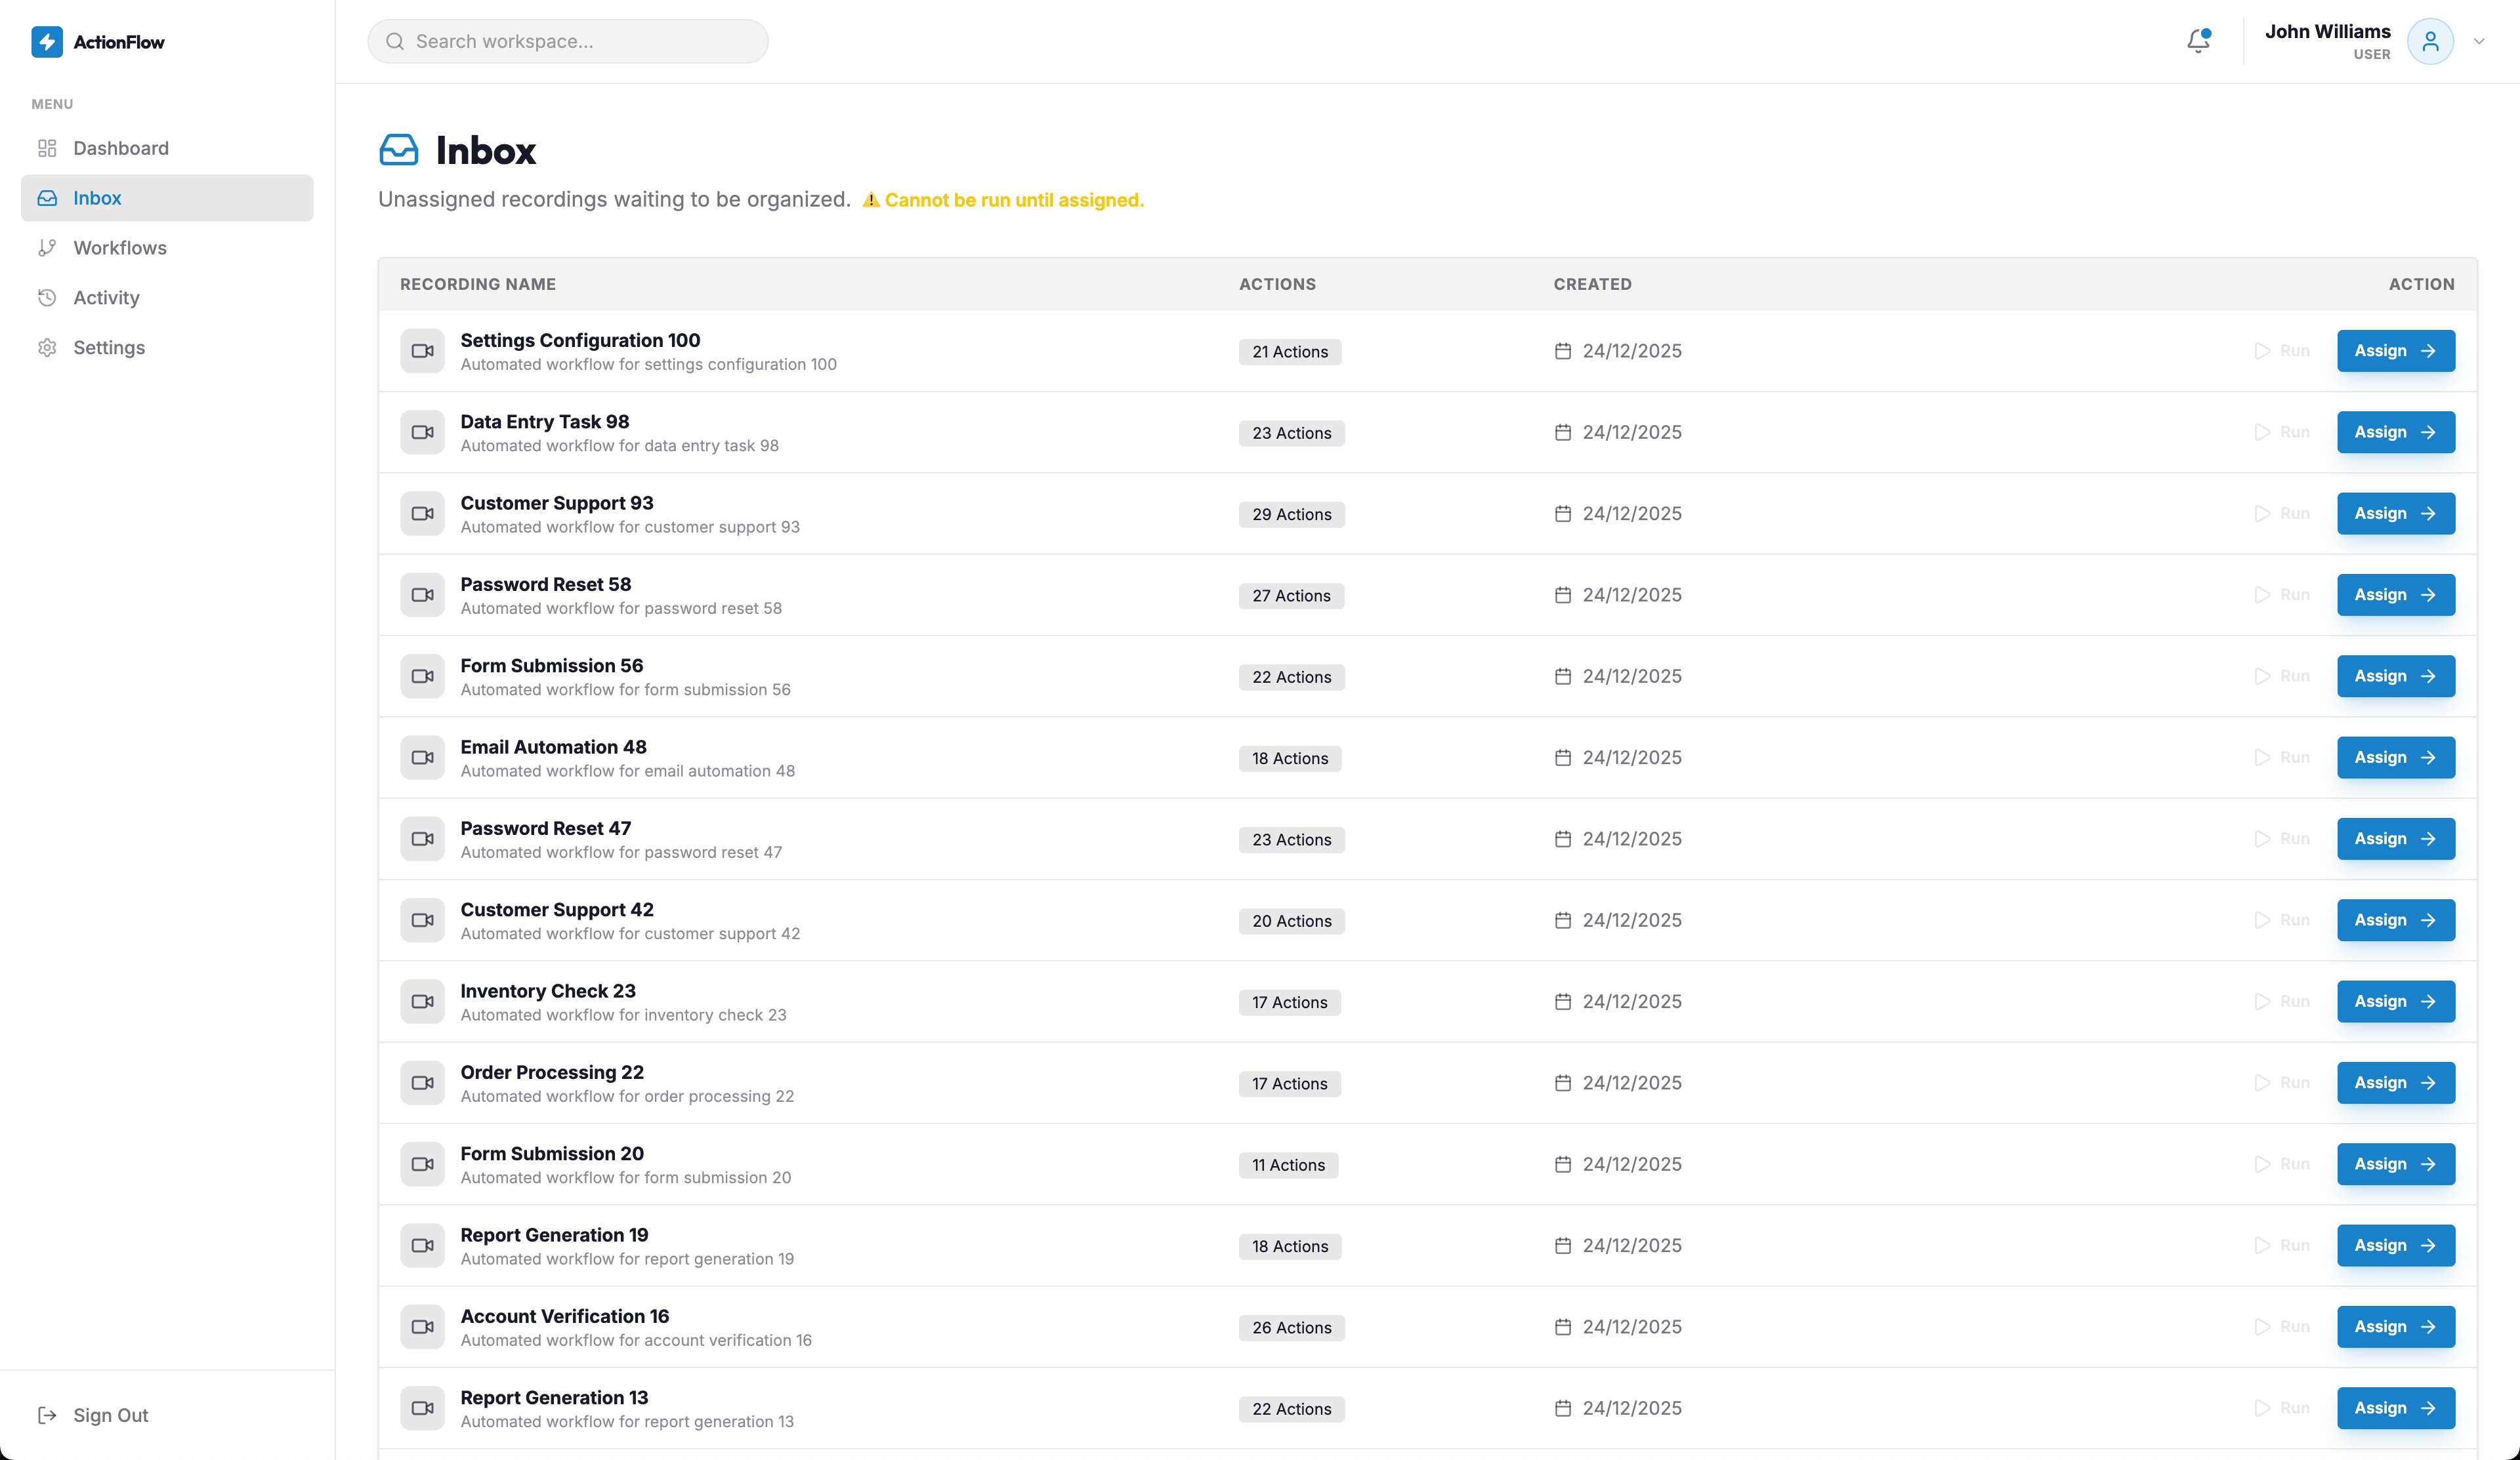This screenshot has height=1460, width=2520.
Task: Click the user avatar icon
Action: pos(2431,41)
